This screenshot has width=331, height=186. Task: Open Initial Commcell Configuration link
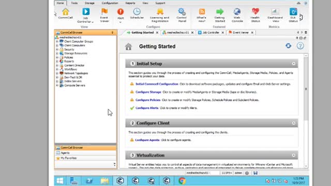coord(157,84)
